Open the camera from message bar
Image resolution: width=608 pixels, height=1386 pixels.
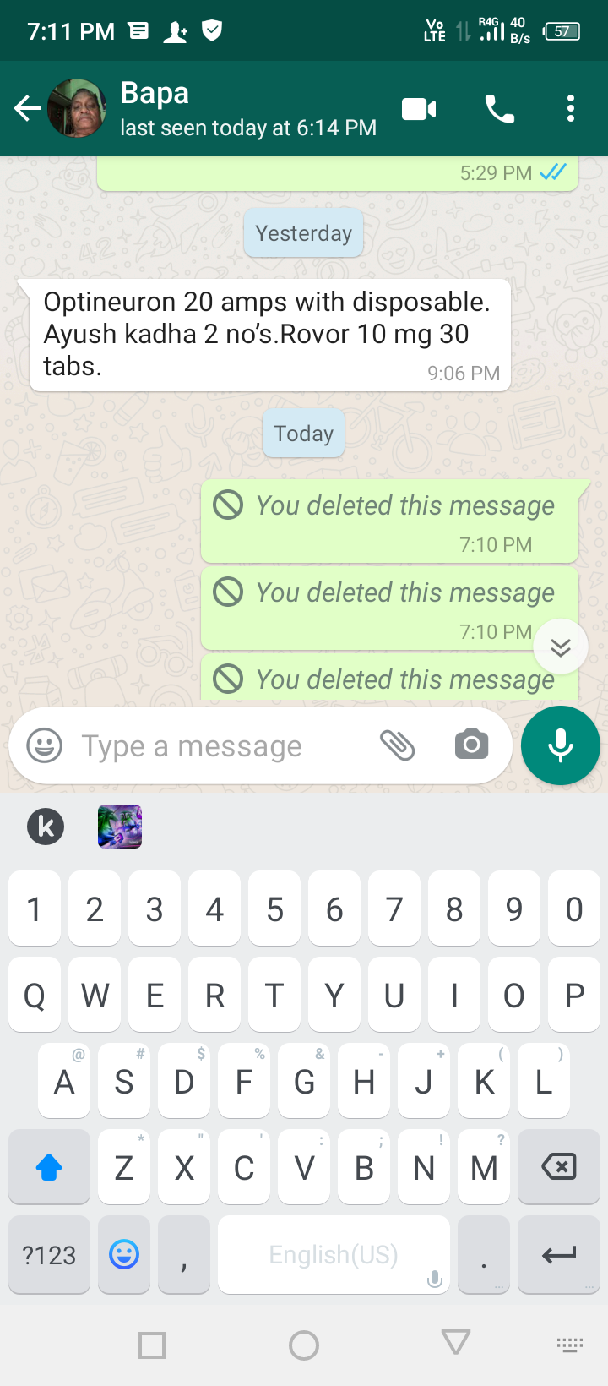click(471, 745)
